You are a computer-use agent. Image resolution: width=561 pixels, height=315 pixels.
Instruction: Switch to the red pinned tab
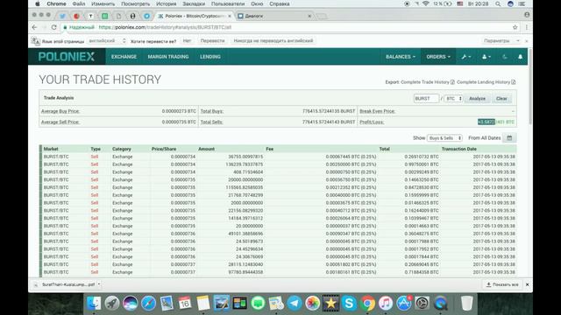(76, 16)
